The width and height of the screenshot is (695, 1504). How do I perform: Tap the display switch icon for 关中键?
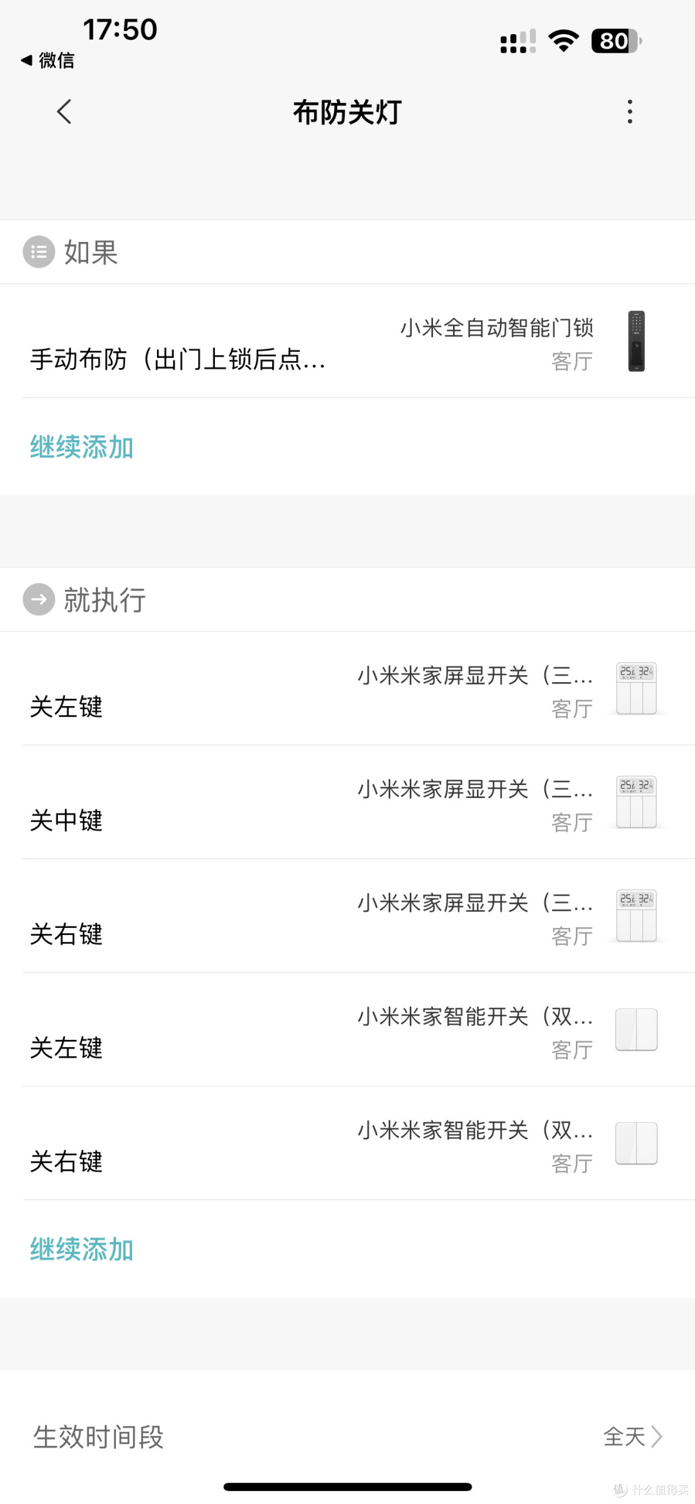pyautogui.click(x=636, y=802)
